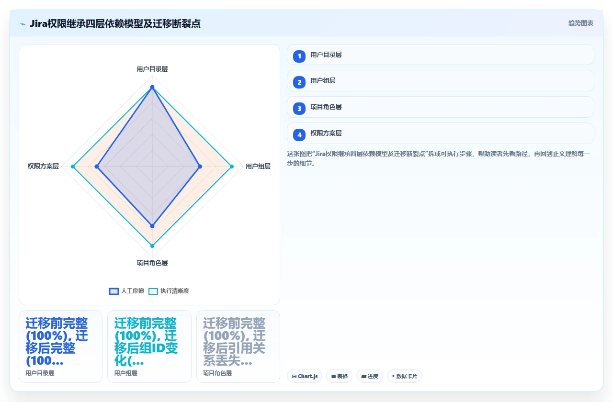Click step number 4 badge

point(299,134)
